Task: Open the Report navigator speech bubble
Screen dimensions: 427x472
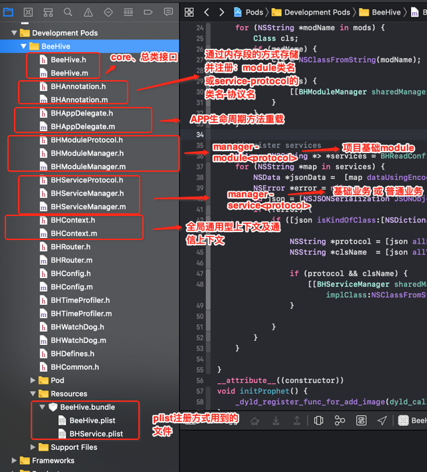Action: tap(168, 12)
